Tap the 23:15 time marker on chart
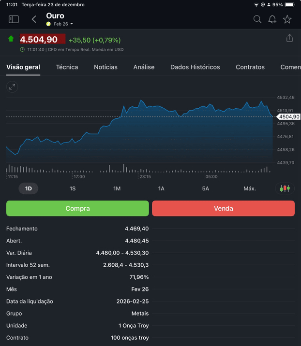Viewport: 301px width, 346px height. click(145, 176)
